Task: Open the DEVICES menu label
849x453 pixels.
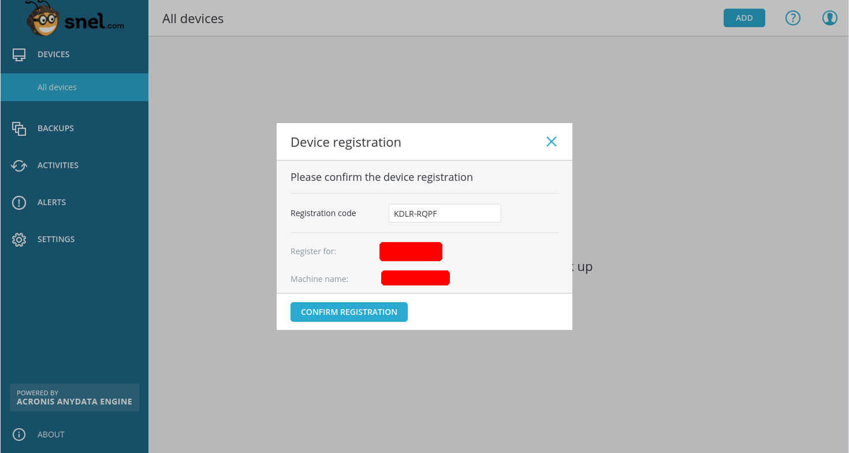Action: coord(54,54)
